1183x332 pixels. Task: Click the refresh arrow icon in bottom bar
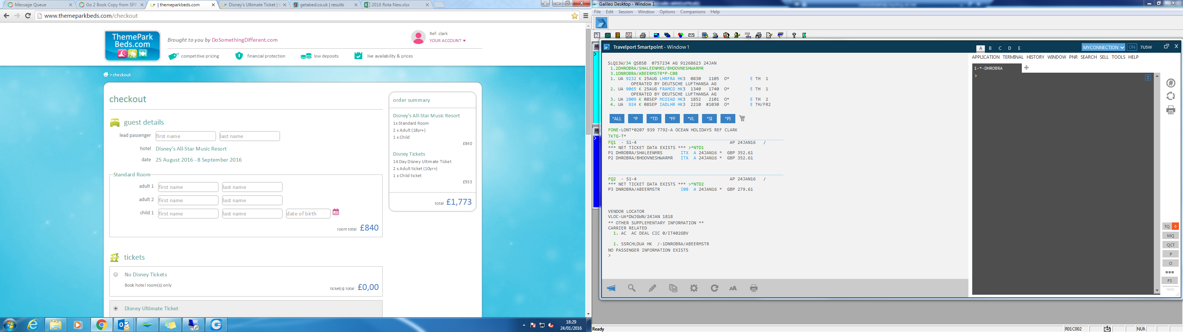click(x=715, y=288)
